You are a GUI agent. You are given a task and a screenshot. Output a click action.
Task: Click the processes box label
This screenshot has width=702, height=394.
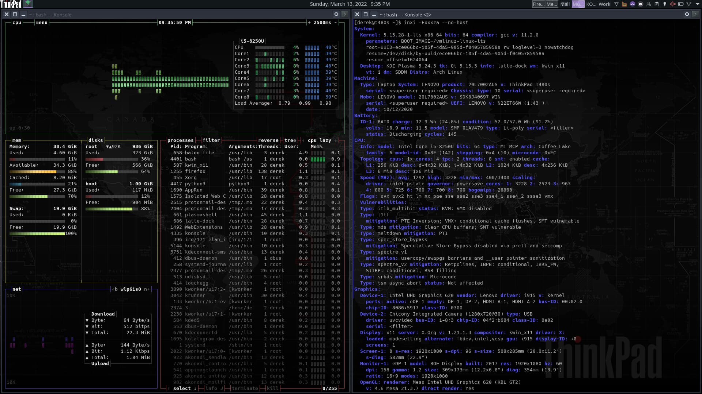(x=180, y=140)
